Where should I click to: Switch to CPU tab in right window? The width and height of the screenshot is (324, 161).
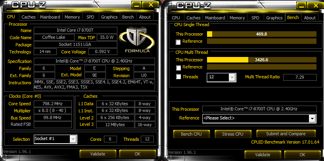[176, 18]
